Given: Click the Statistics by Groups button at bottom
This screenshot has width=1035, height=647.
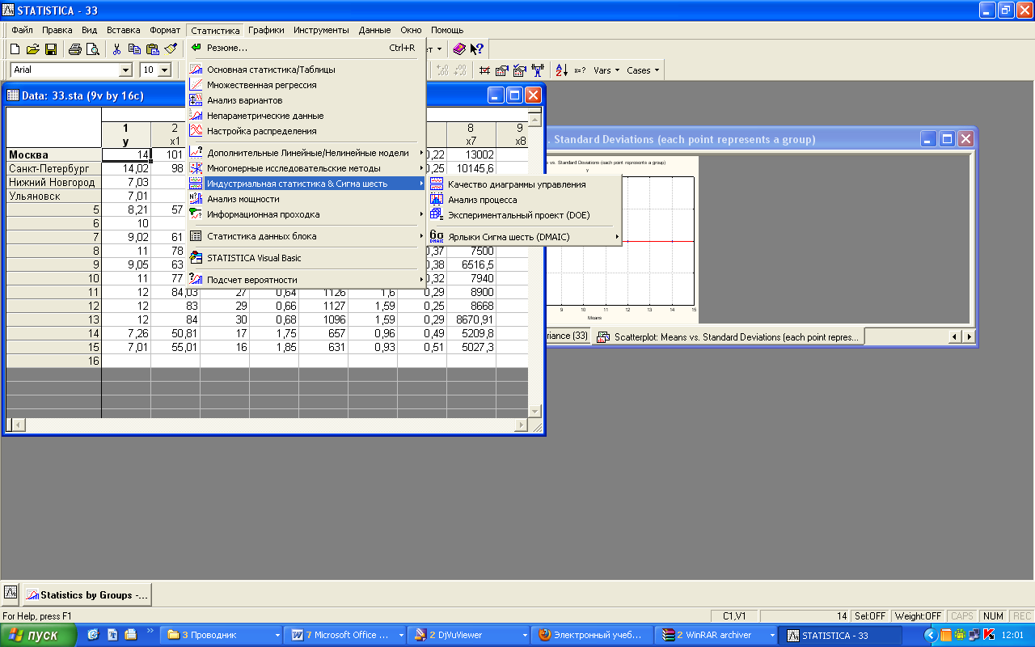Looking at the screenshot, I should click(87, 594).
